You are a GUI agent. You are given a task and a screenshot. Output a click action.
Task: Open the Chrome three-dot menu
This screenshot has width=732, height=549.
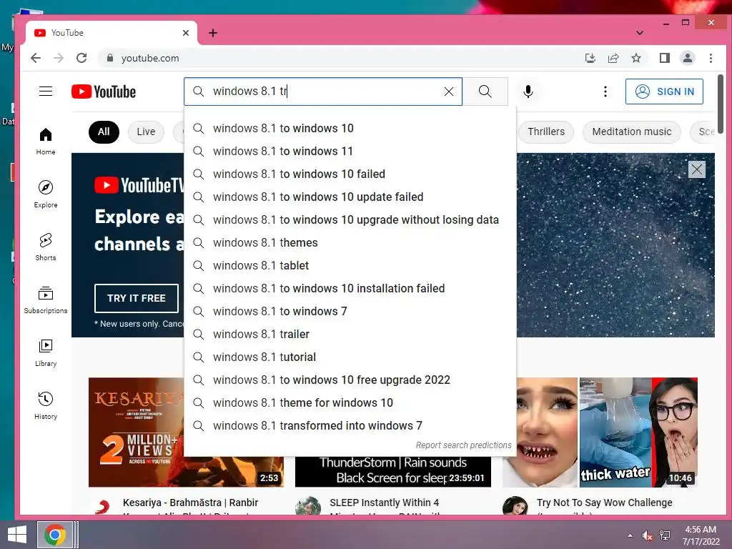coord(711,58)
